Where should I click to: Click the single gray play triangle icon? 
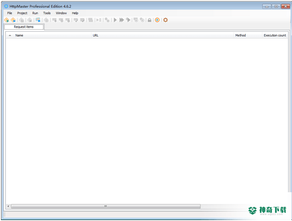115,20
